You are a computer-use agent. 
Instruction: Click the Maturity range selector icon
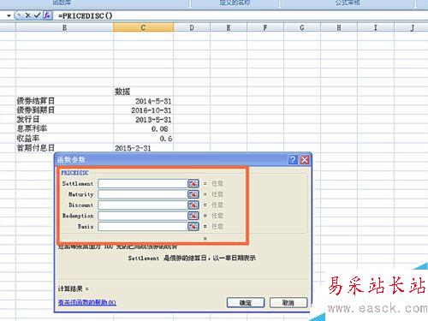[193, 194]
